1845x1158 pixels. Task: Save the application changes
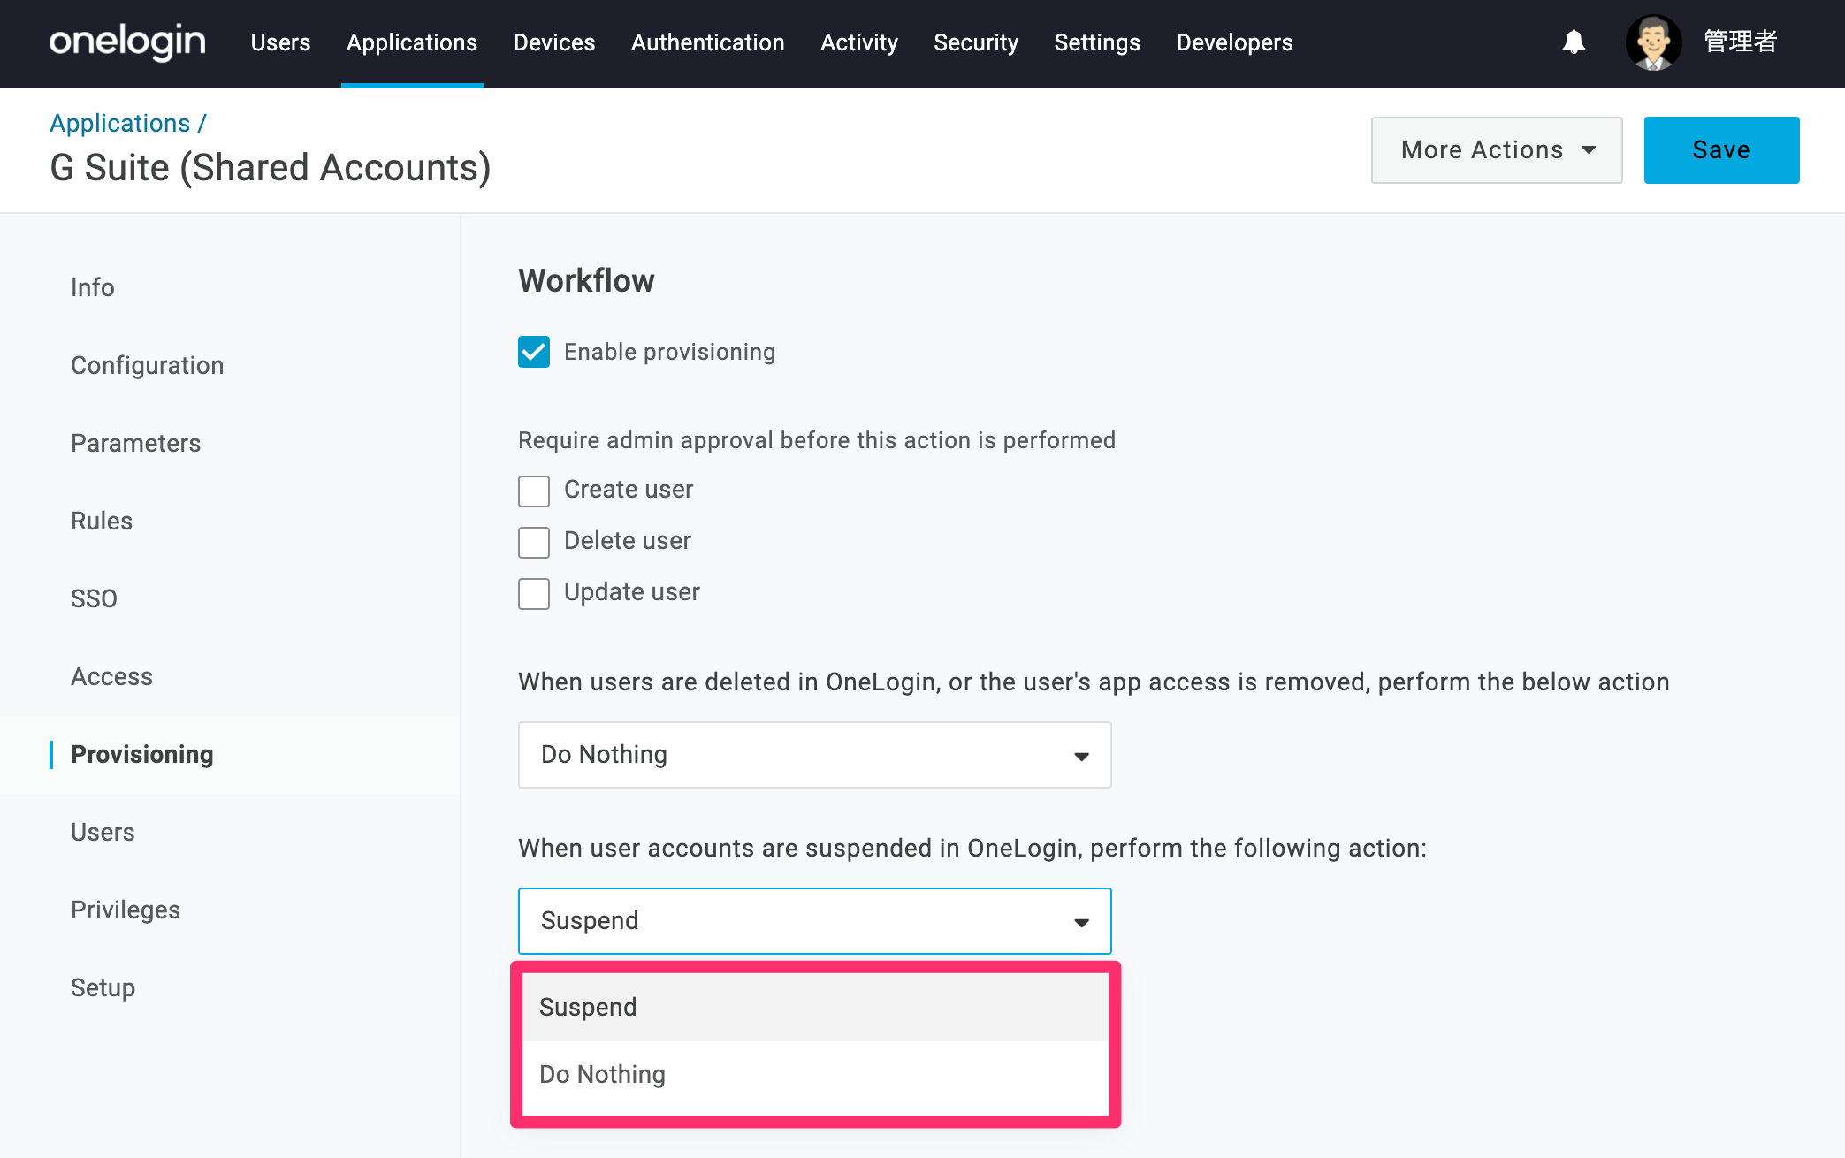pyautogui.click(x=1721, y=150)
